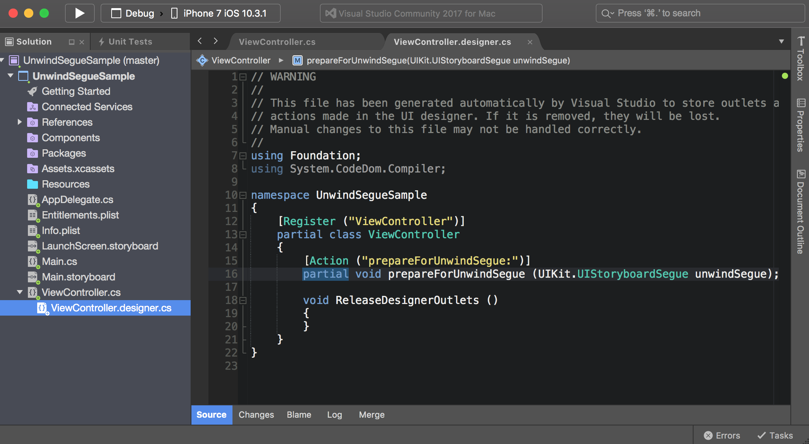Select the Connected Services item
Image resolution: width=809 pixels, height=444 pixels.
coord(87,107)
